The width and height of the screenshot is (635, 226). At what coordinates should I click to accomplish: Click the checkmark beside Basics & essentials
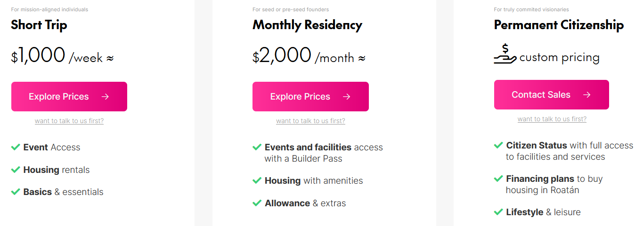coord(16,192)
